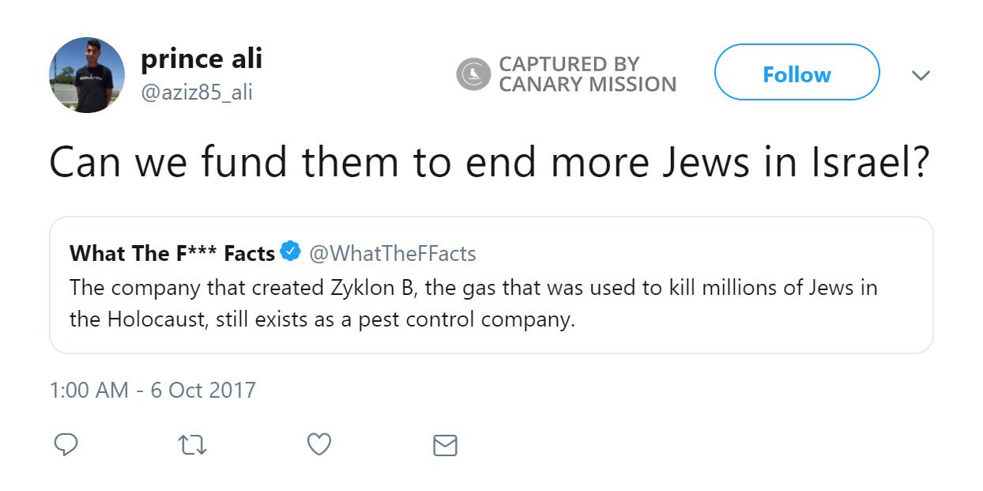Click the reply speech bubble icon

(x=66, y=445)
